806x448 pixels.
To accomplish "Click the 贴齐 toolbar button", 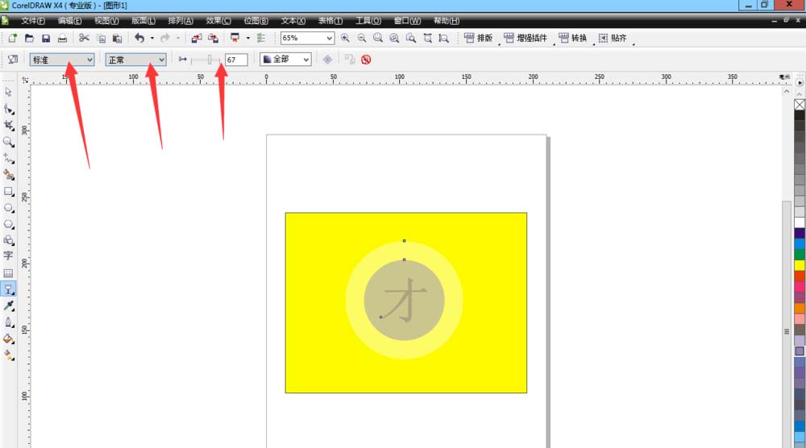I will [x=613, y=38].
